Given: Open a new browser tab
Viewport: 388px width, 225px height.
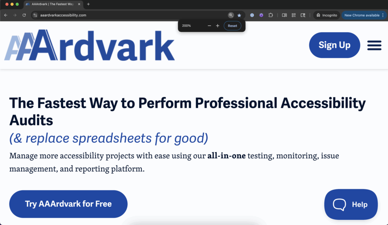Looking at the screenshot, I should 88,4.
